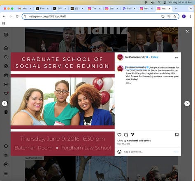Share the post with the paper plane icon
195x181 pixels.
(x=132, y=135)
